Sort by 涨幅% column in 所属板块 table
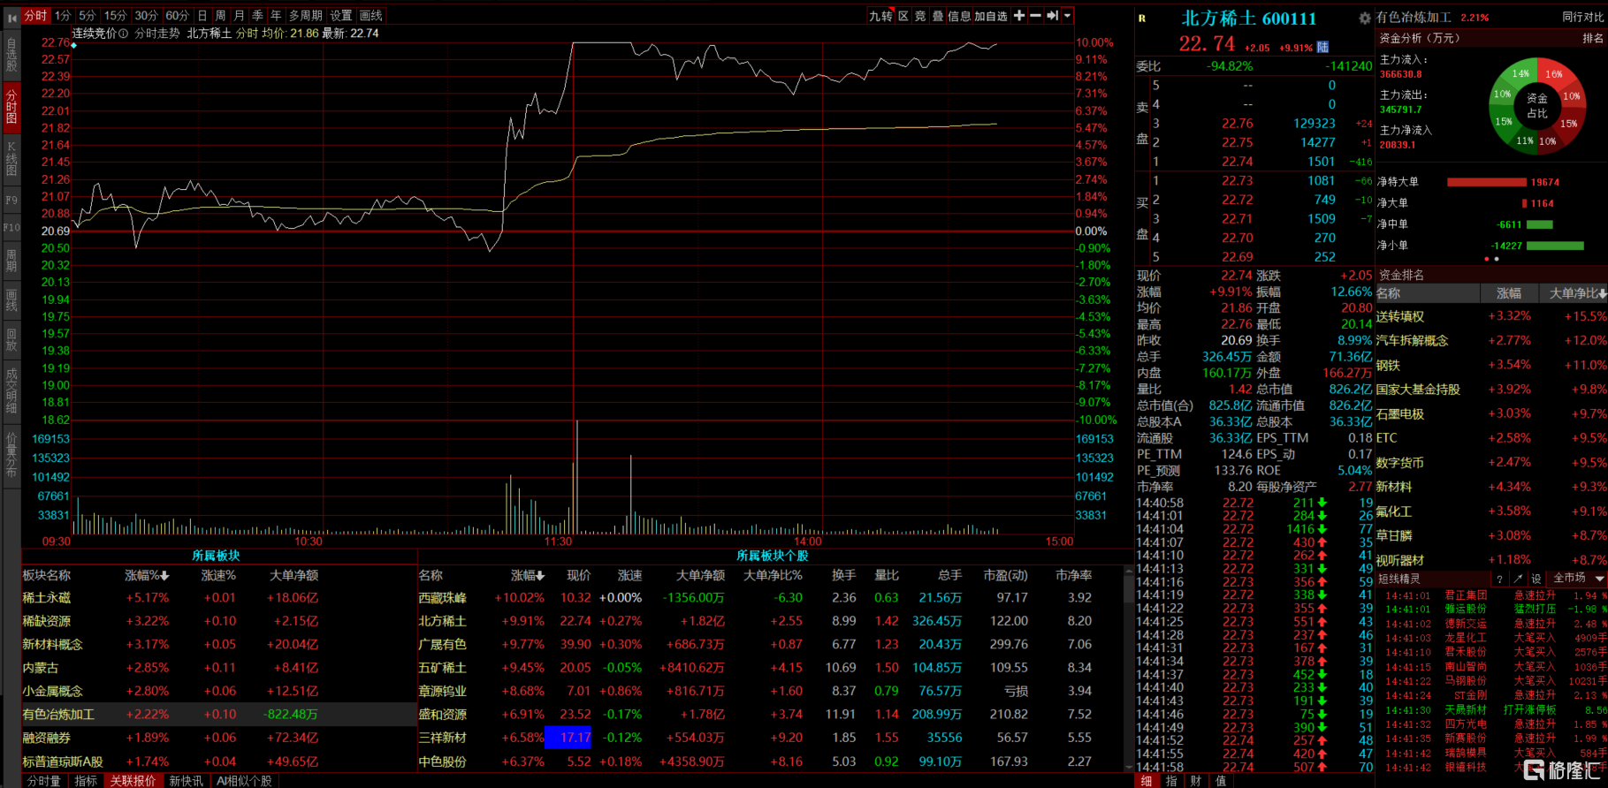Screen dimensions: 1608x788 click(146, 575)
